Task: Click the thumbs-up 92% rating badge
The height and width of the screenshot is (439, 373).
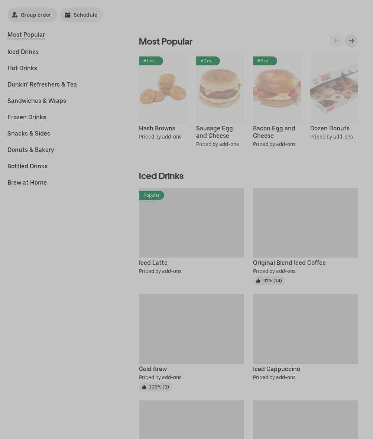Action: 269,280
